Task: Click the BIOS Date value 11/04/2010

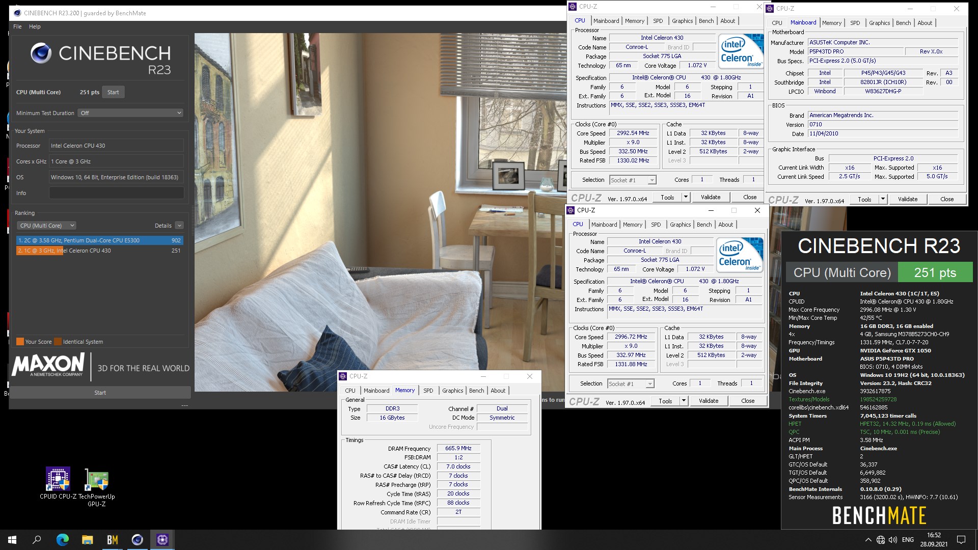Action: 883,134
